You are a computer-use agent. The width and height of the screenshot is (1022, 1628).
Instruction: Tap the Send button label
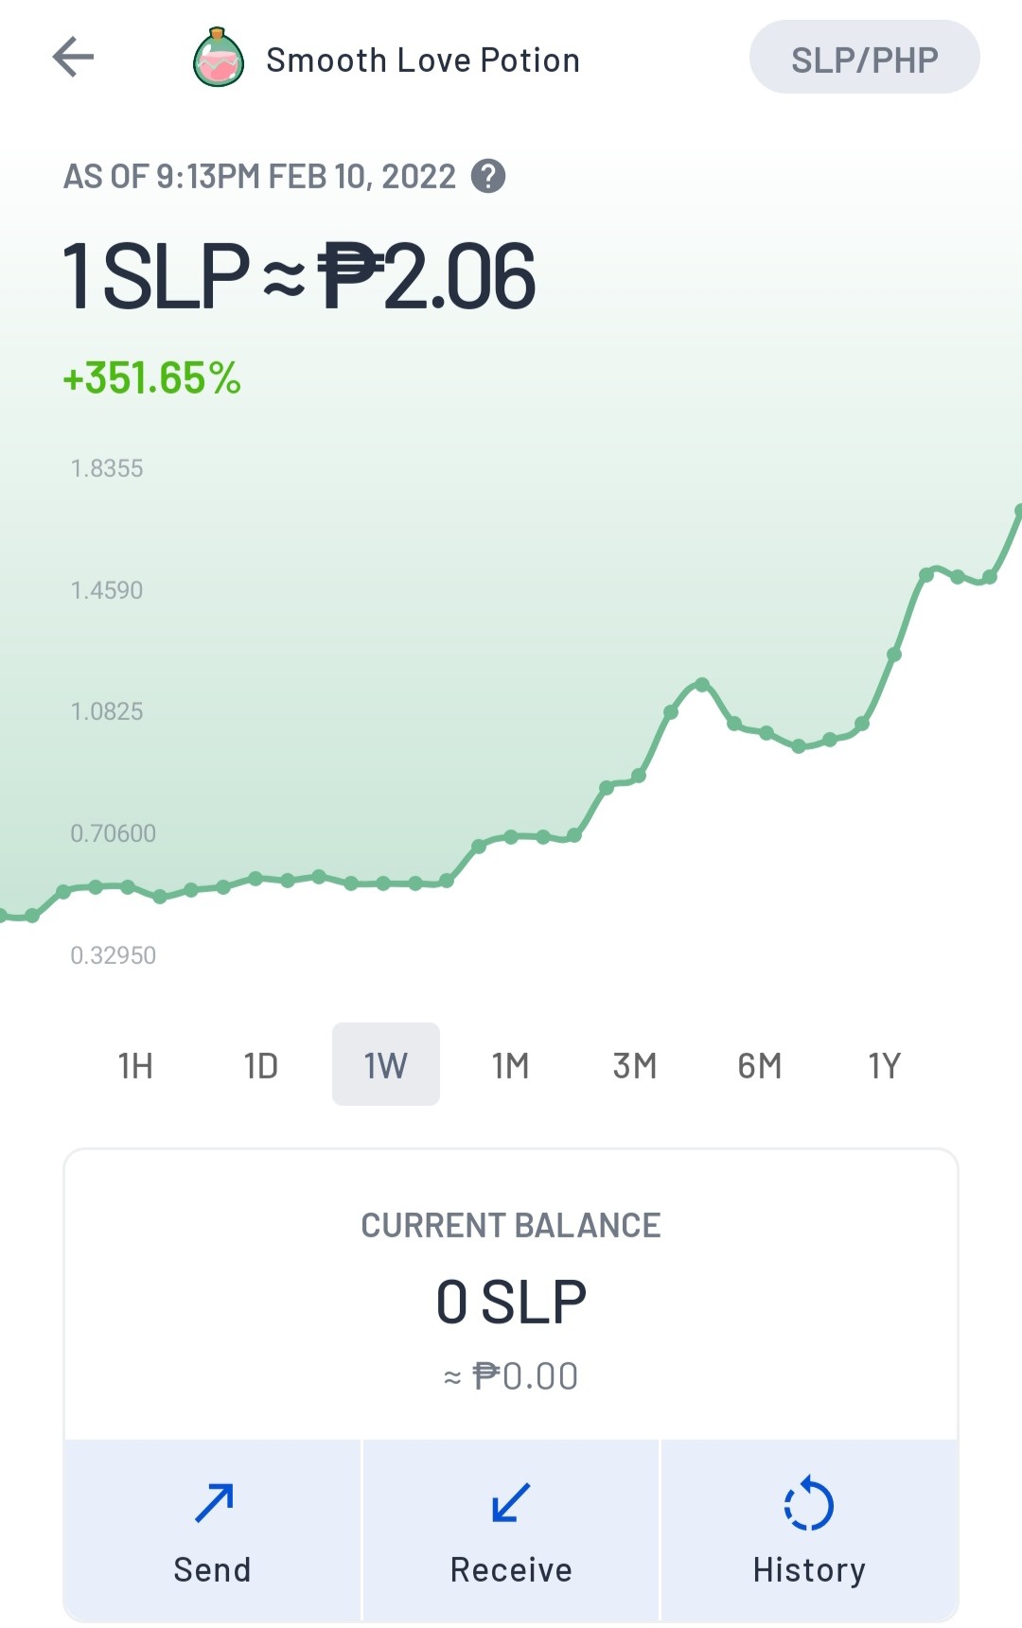click(212, 1569)
